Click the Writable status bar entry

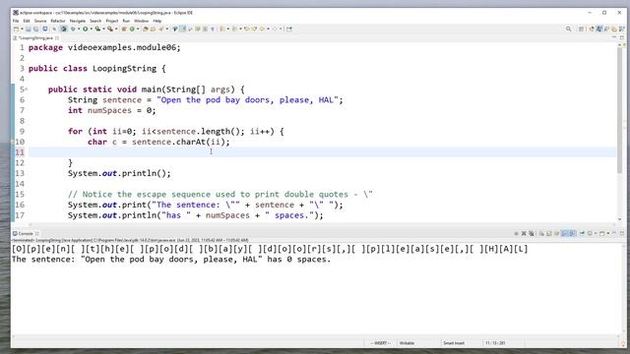(407, 343)
